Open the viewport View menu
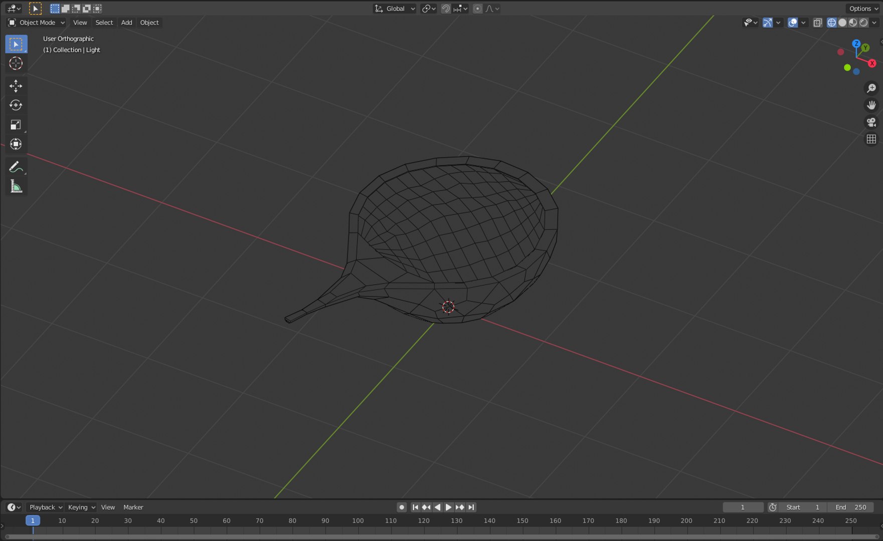 [80, 23]
